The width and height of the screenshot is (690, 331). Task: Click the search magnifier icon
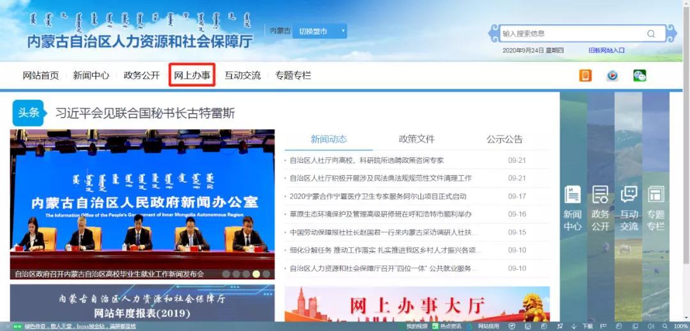[651, 34]
